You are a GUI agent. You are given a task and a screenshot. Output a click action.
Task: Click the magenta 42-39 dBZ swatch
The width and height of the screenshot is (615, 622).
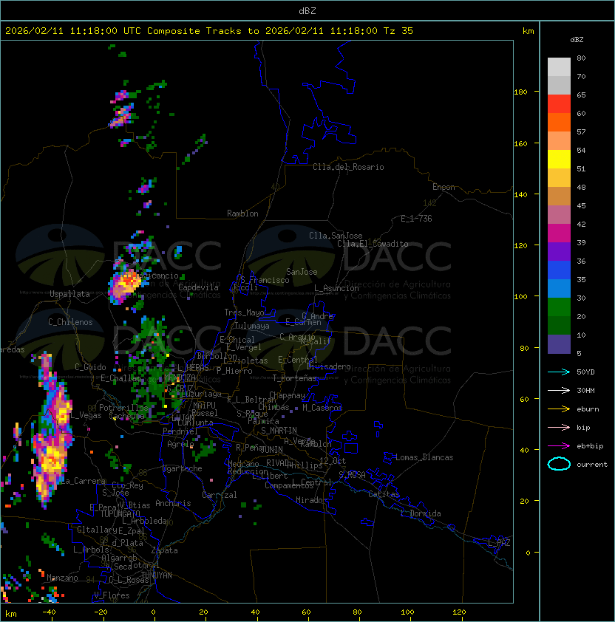[x=559, y=233]
